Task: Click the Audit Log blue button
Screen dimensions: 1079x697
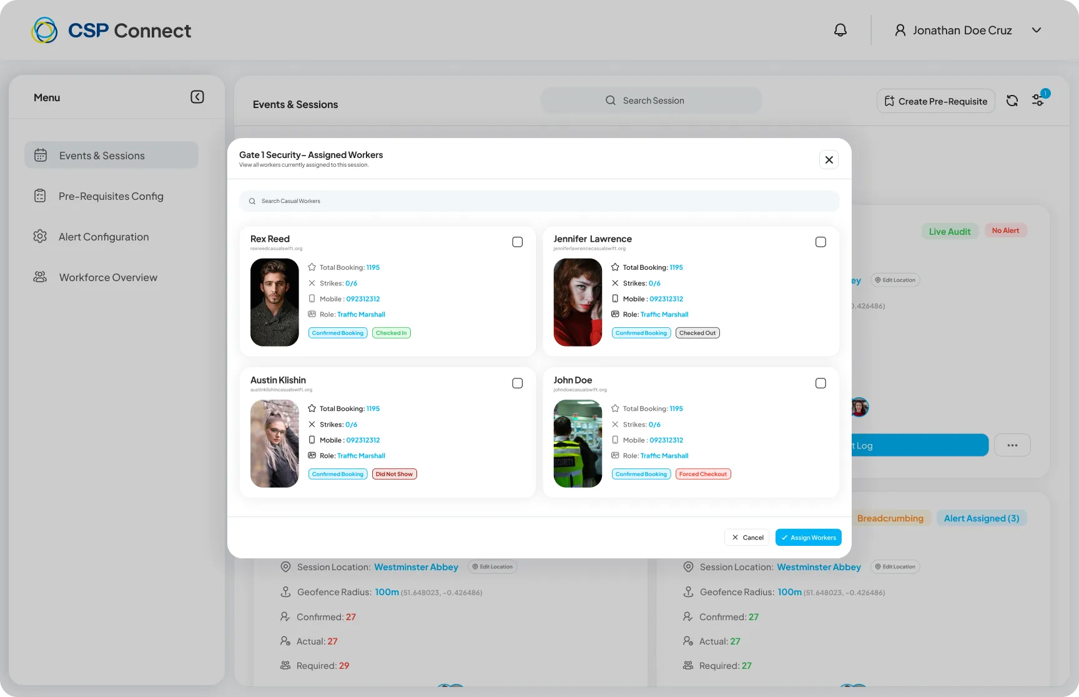Action: click(x=920, y=445)
